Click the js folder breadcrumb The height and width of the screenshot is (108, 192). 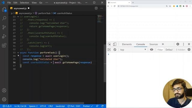pos(12,13)
